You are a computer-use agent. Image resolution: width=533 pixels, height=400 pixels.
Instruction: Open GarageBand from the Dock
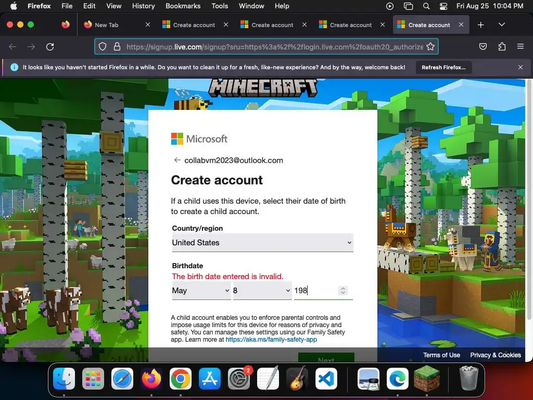point(297,378)
